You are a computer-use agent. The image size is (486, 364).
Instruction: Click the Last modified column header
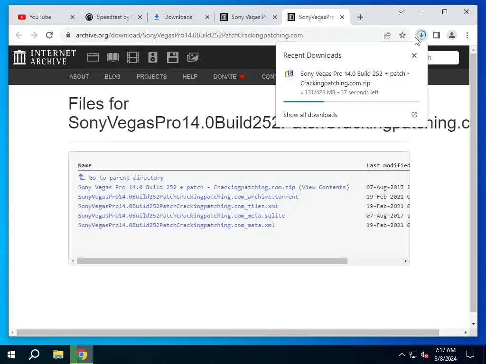(x=388, y=165)
